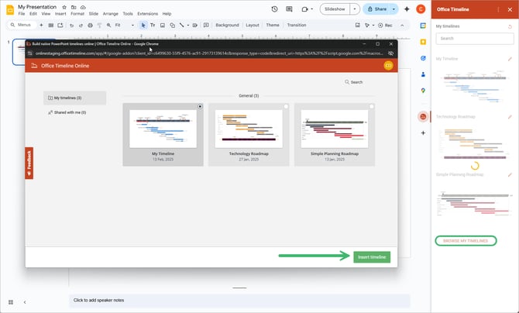Click the move to folder icon
This screenshot has height=313, width=519.
pyautogui.click(x=74, y=7)
